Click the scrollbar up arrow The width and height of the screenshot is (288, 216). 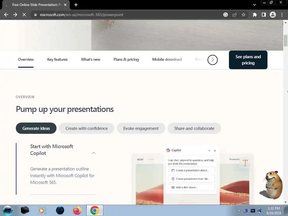(x=285, y=22)
